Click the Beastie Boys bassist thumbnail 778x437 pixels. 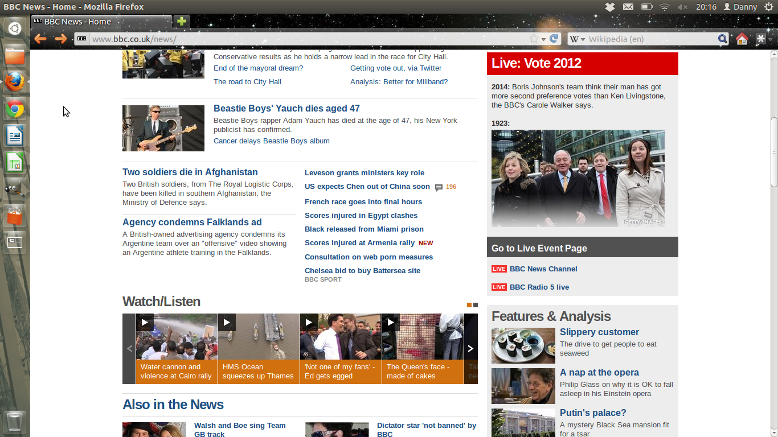(x=163, y=128)
